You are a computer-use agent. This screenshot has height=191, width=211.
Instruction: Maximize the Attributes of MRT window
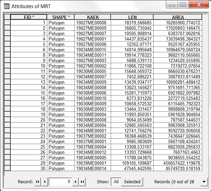pyautogui.click(x=183, y=5)
